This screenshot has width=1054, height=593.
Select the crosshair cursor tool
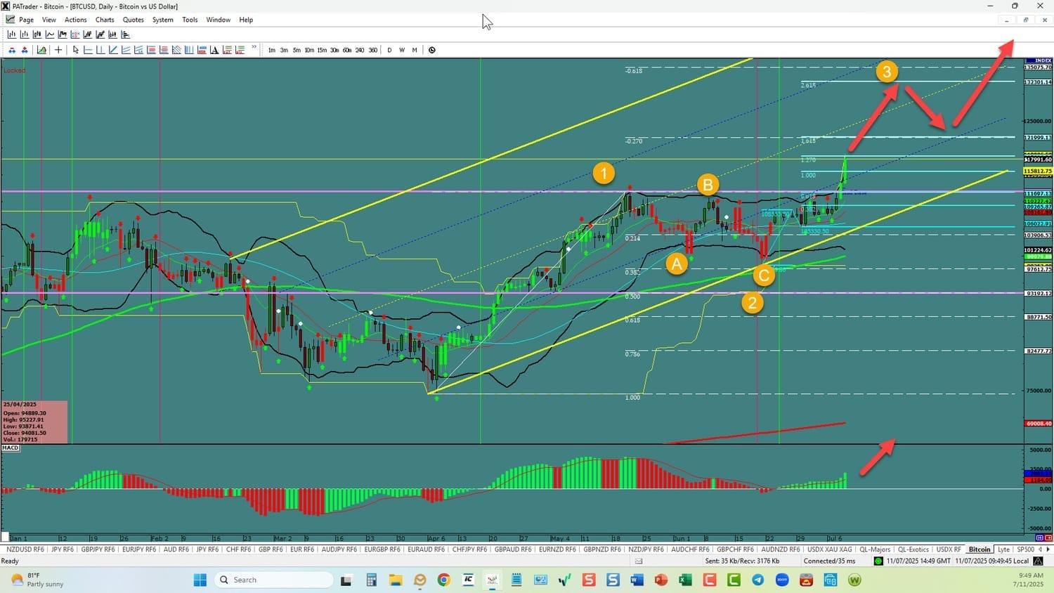pos(58,50)
